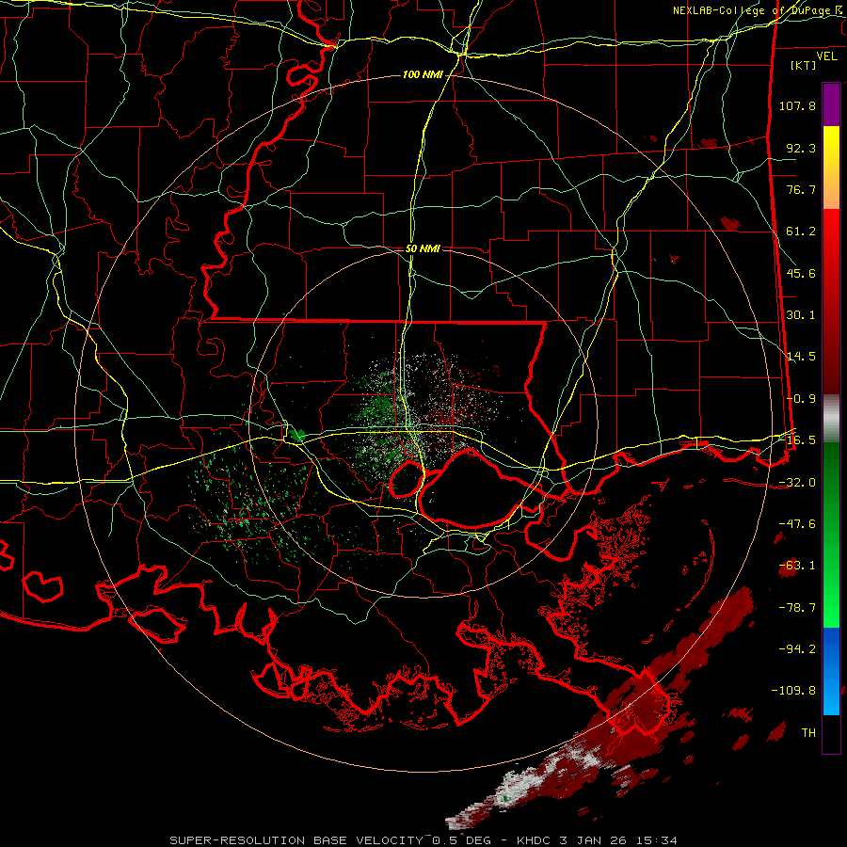This screenshot has width=847, height=847.
Task: Click the -78.7 value on velocity scale
Action: (797, 608)
